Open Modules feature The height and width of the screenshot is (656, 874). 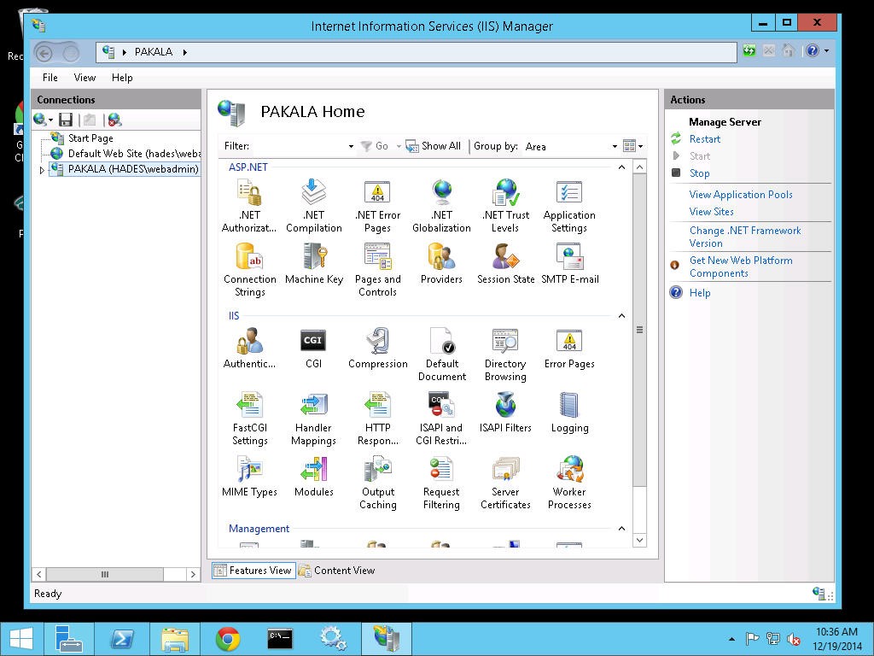pyautogui.click(x=314, y=477)
